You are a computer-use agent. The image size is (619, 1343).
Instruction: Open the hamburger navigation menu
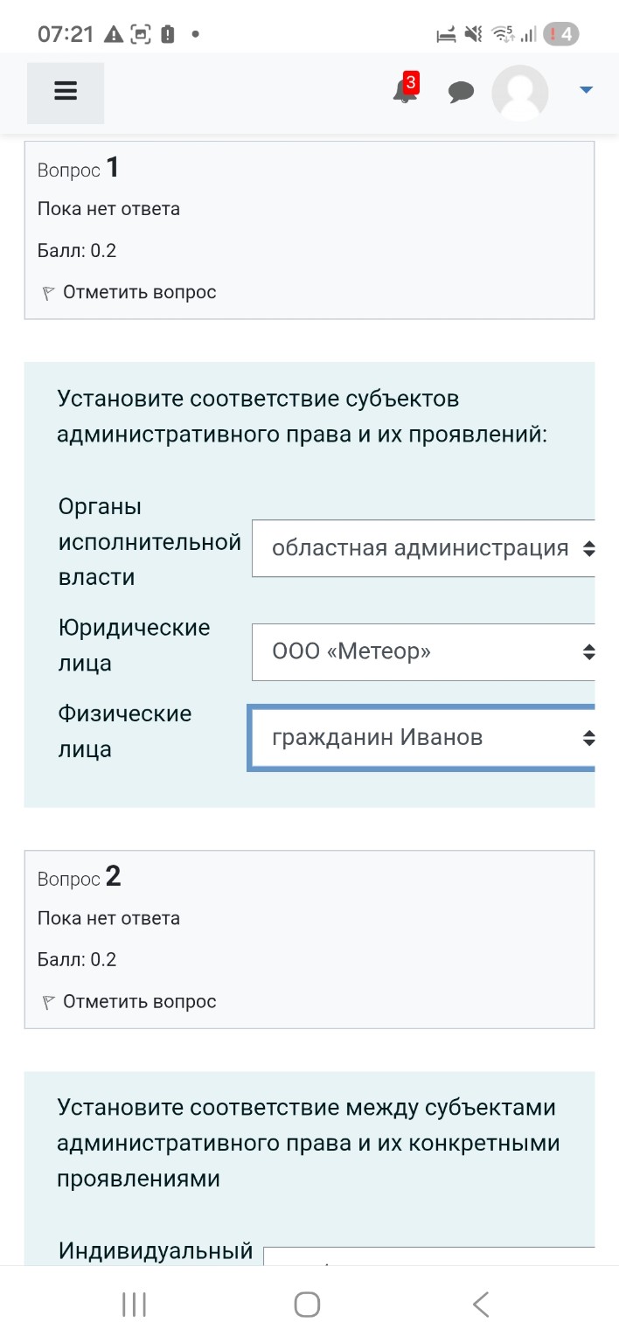tap(65, 93)
